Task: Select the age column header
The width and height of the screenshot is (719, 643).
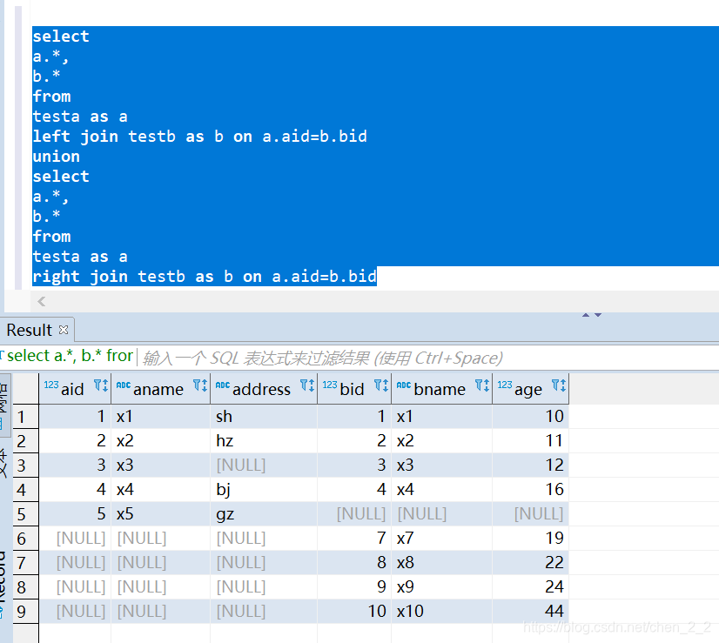Action: tap(530, 389)
